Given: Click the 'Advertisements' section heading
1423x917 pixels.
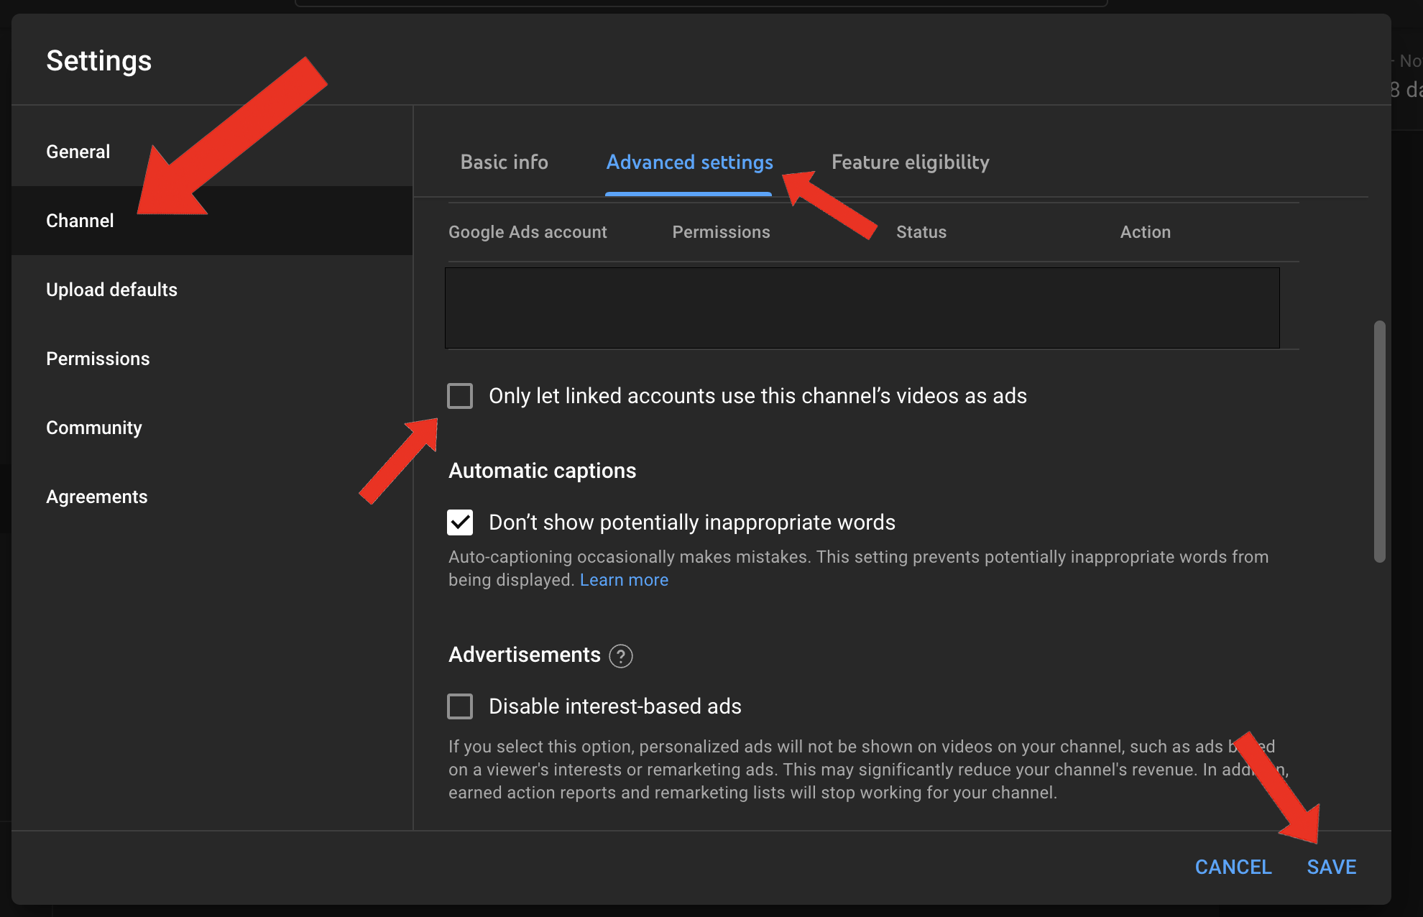Looking at the screenshot, I should coord(525,655).
